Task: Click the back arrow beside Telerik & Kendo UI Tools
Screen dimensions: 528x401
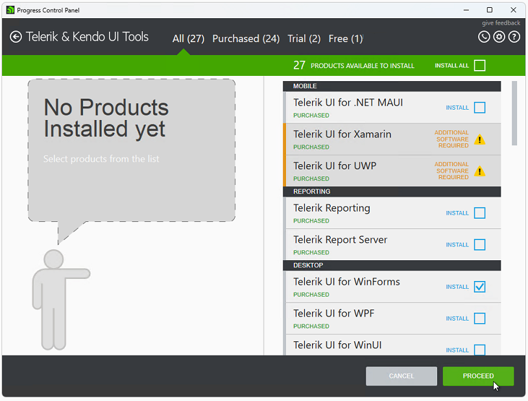Action: pos(14,37)
